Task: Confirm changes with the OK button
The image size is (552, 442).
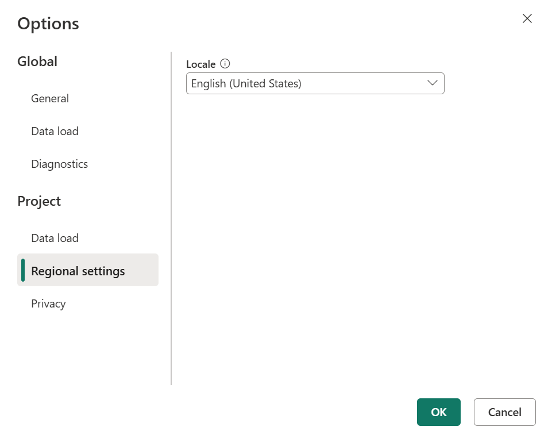Action: point(438,412)
